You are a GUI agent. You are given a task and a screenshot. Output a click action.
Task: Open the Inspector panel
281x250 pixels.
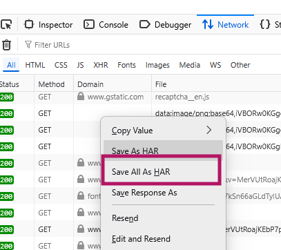click(x=48, y=25)
